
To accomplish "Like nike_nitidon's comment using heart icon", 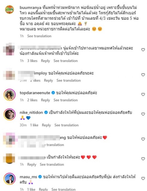I will [143, 114].
